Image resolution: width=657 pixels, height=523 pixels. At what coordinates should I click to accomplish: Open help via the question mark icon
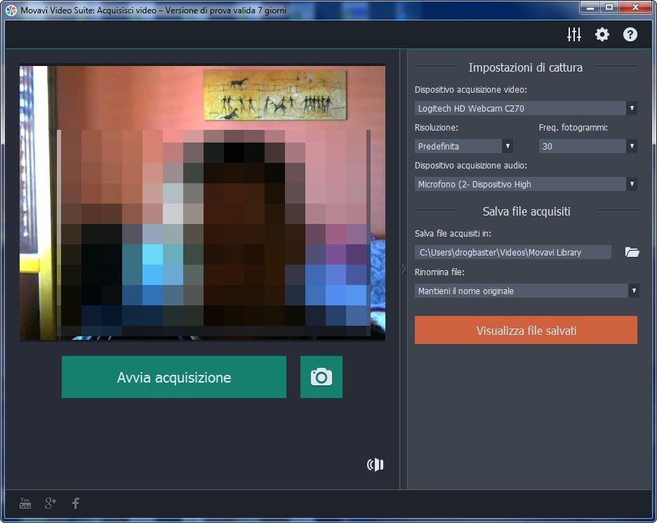click(630, 34)
